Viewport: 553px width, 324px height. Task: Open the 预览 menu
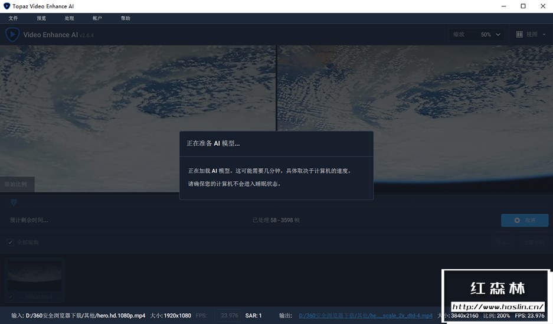click(41, 18)
